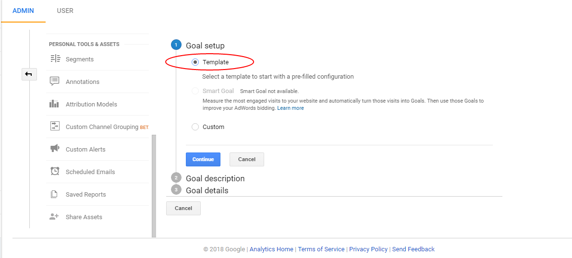
Task: Select the Smart Goal radio option
Action: pyautogui.click(x=195, y=91)
